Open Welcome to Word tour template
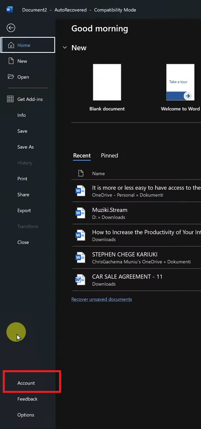Image resolution: width=201 pixels, height=429 pixels. pos(180,87)
